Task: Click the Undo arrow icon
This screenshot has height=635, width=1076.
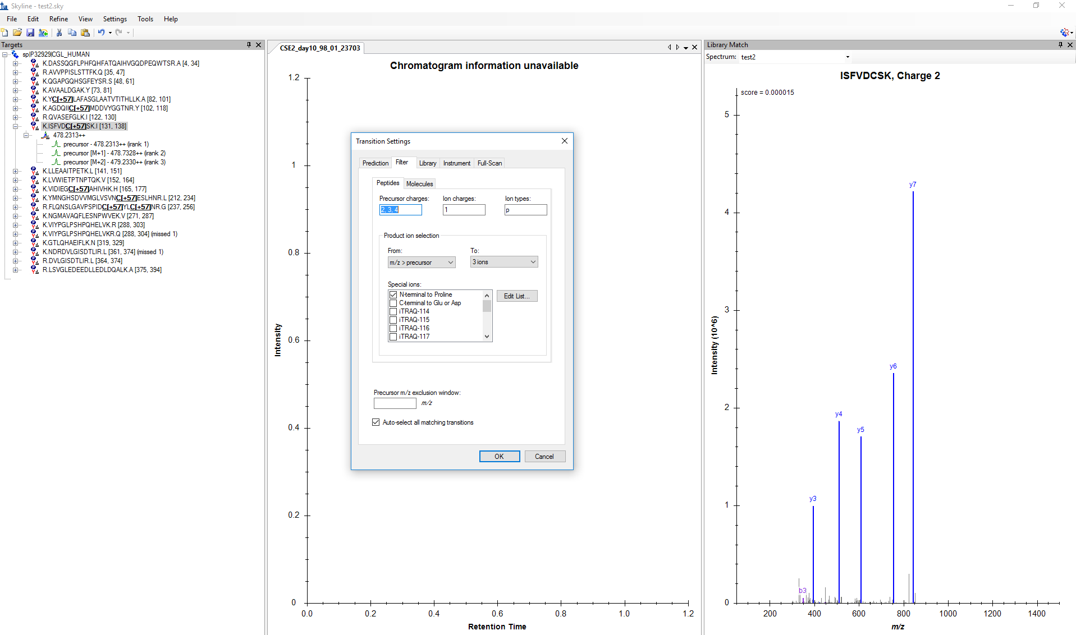Action: pyautogui.click(x=101, y=33)
